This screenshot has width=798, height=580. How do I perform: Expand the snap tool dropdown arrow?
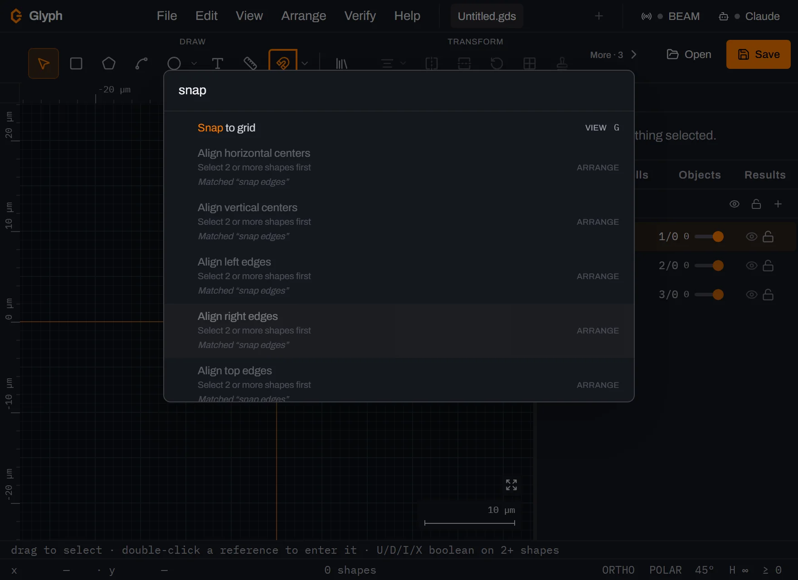click(x=305, y=63)
